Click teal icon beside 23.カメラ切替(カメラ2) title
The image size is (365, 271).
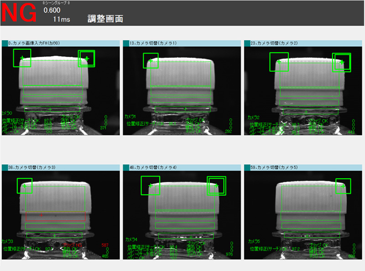point(247,43)
